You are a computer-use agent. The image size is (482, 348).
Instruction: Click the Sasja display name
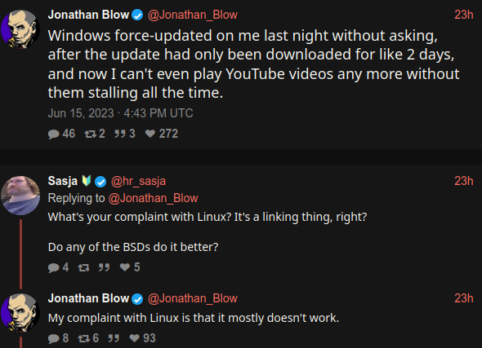pyautogui.click(x=63, y=181)
